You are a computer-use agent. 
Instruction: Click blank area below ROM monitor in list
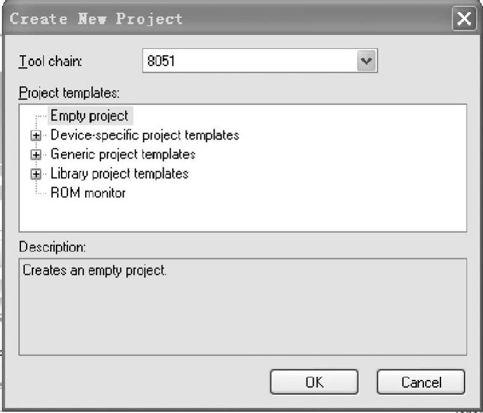[242, 216]
